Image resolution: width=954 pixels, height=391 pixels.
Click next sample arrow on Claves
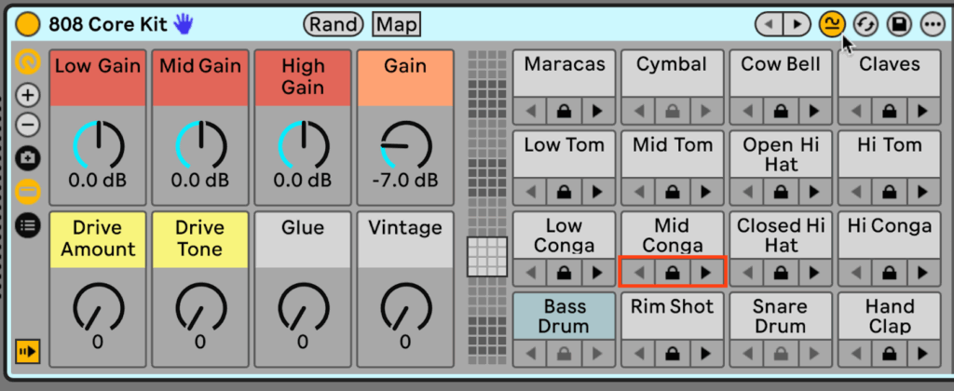pos(923,112)
